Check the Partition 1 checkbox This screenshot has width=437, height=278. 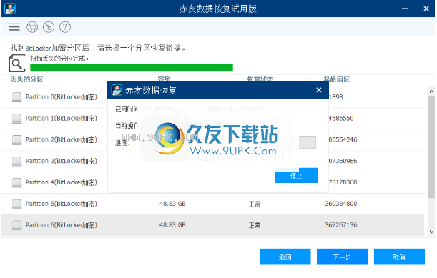pos(16,119)
